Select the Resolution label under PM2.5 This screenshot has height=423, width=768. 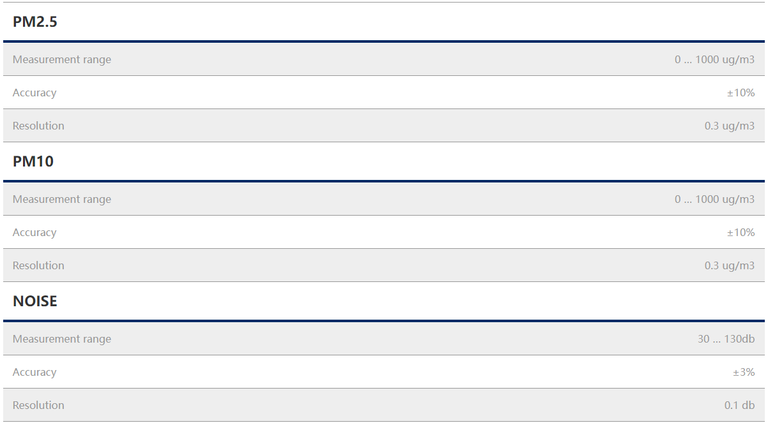tap(38, 126)
